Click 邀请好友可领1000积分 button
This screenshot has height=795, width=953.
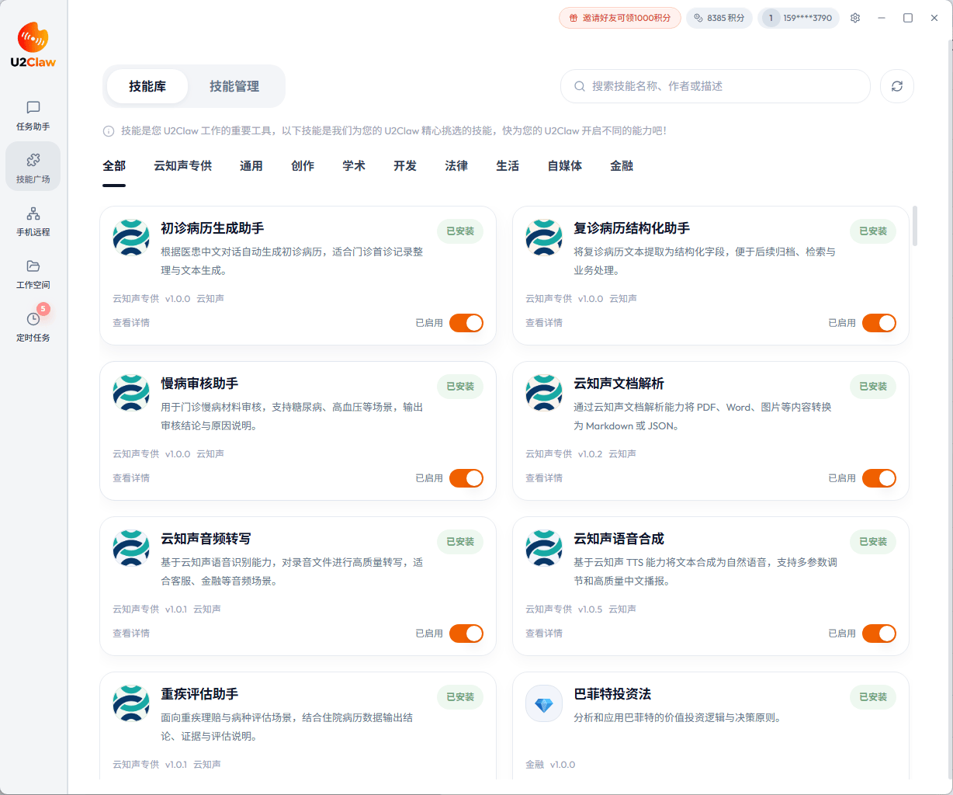pos(619,18)
